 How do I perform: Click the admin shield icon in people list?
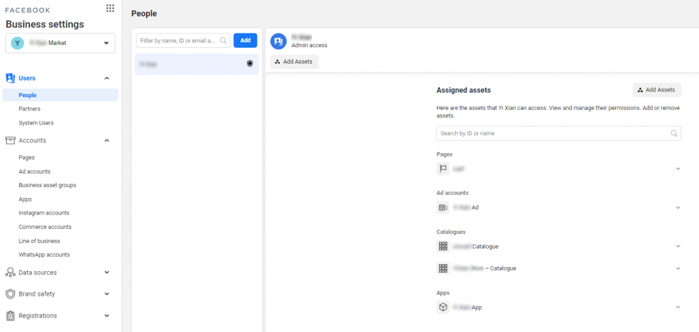tap(250, 64)
